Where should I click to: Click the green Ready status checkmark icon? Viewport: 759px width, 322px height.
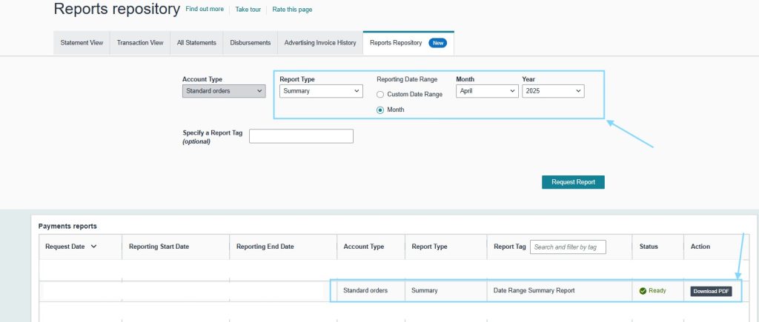pos(643,291)
